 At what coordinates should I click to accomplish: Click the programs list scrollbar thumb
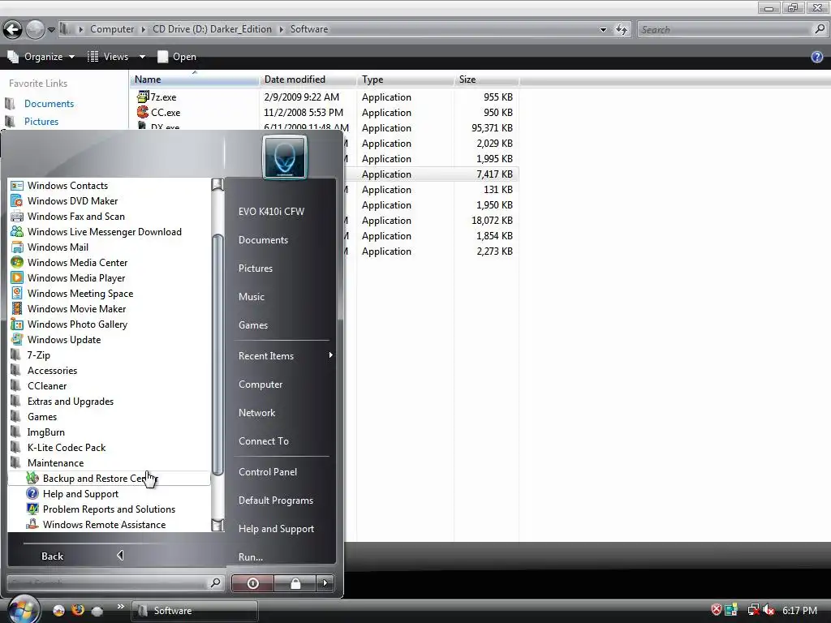(217, 354)
